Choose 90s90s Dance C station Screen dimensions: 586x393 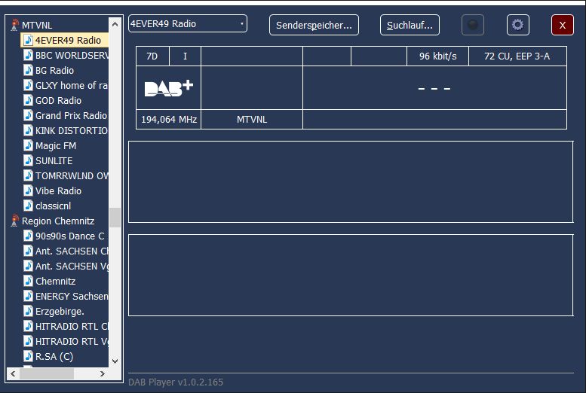[x=69, y=236]
